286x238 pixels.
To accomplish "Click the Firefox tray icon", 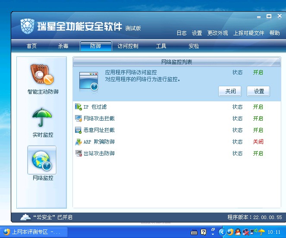I will click(x=230, y=232).
